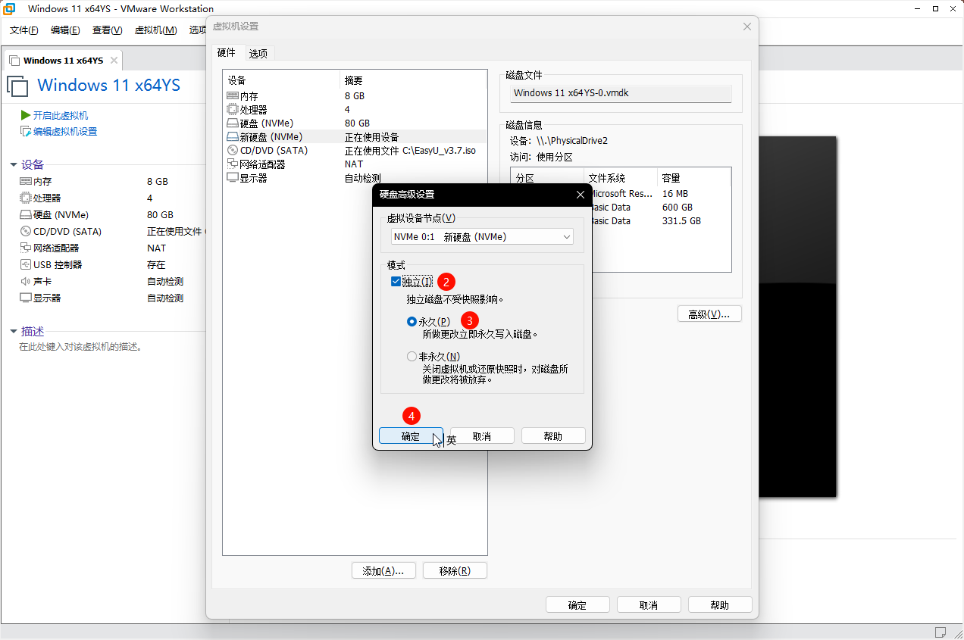Click the large VM icon beside Windows 11 x64YS heading
964x640 pixels.
click(x=17, y=86)
